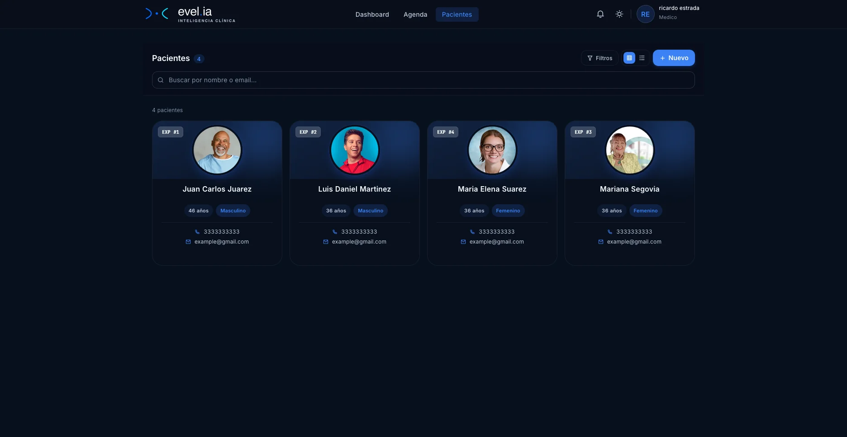Toggle light theme with the sun icon
Screen dimensions: 847x437
619,14
